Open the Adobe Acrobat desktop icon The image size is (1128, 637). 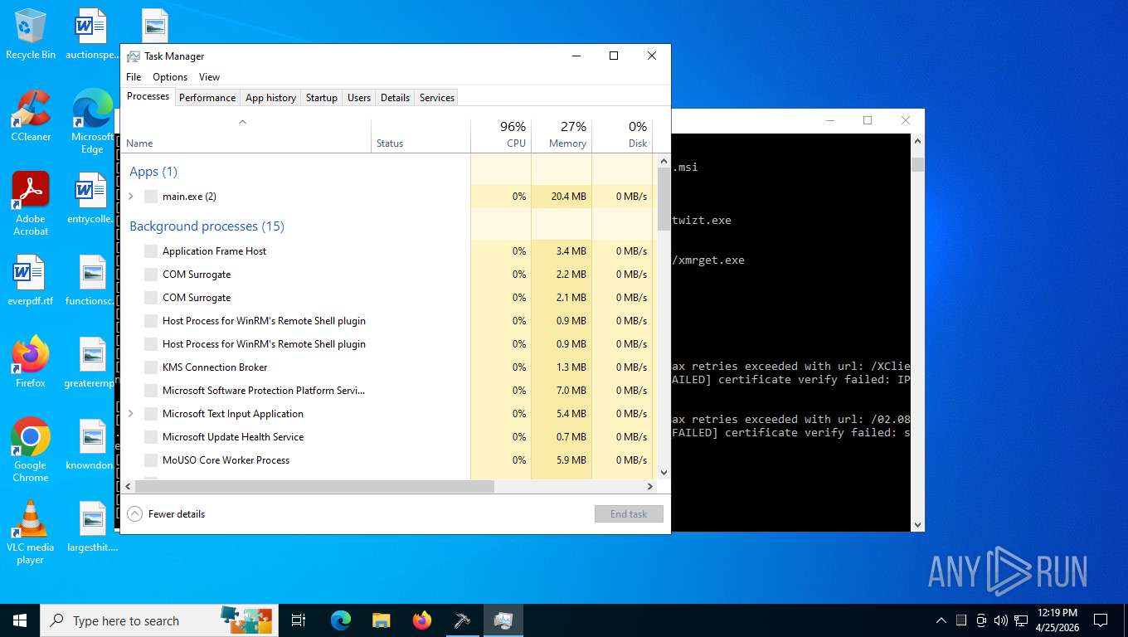coord(31,204)
